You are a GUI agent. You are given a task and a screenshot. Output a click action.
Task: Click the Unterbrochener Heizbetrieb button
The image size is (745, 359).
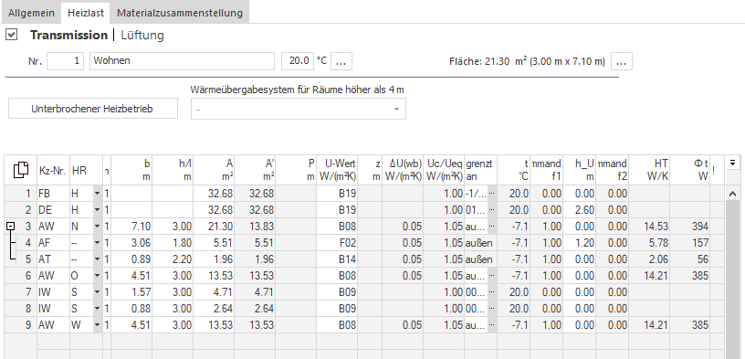pyautogui.click(x=92, y=109)
